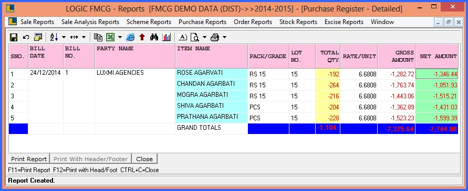Select the PRATHANA AGARBATI item cell
Image resolution: width=468 pixels, height=191 pixels.
(211, 118)
